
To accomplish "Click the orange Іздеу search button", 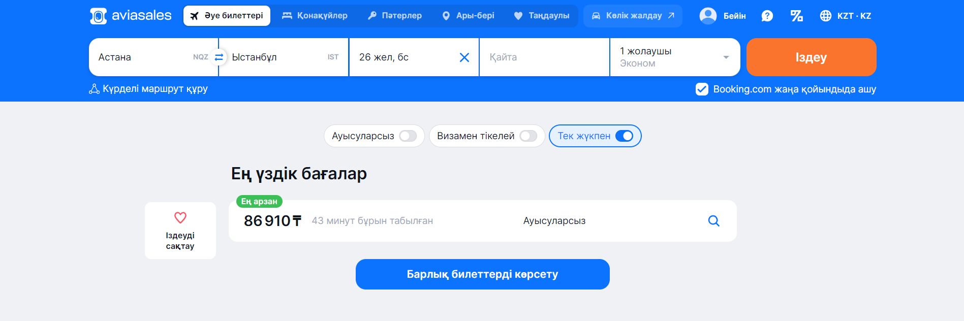I will click(x=811, y=57).
